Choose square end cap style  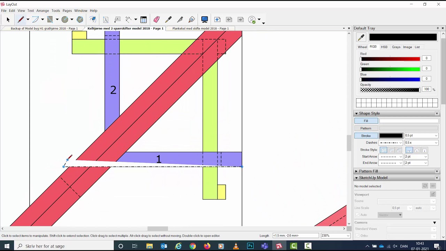click(424, 150)
